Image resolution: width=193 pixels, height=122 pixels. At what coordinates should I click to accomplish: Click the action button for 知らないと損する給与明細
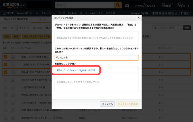[13, 80]
